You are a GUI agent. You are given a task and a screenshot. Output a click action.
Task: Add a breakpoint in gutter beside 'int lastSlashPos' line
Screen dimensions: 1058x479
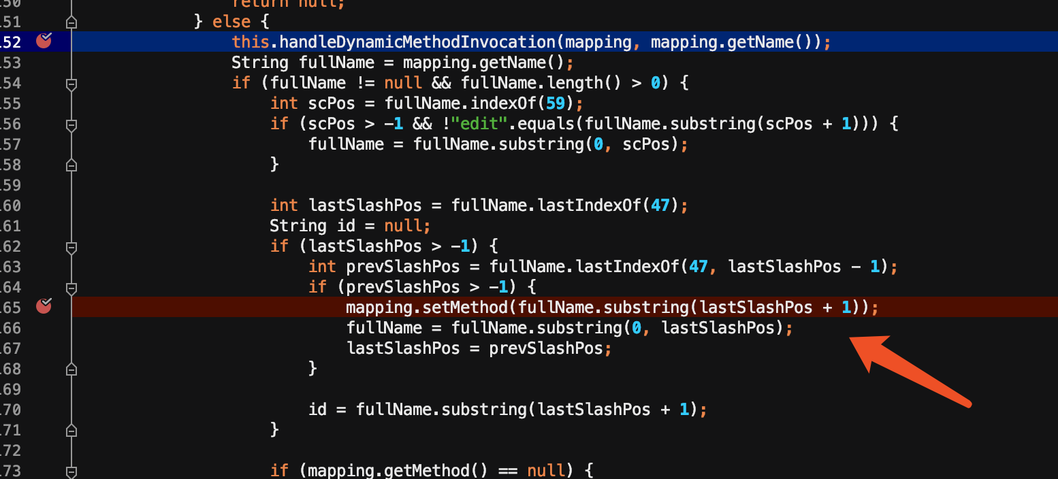click(44, 205)
